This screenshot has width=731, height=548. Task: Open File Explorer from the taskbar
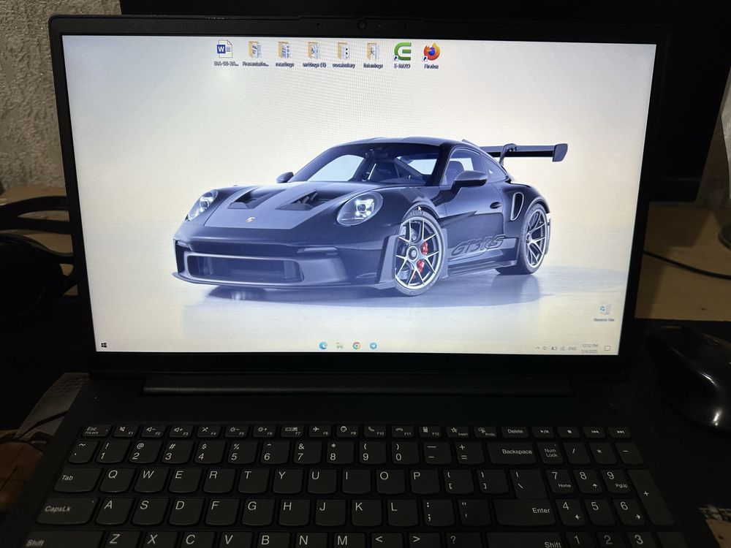[340, 346]
